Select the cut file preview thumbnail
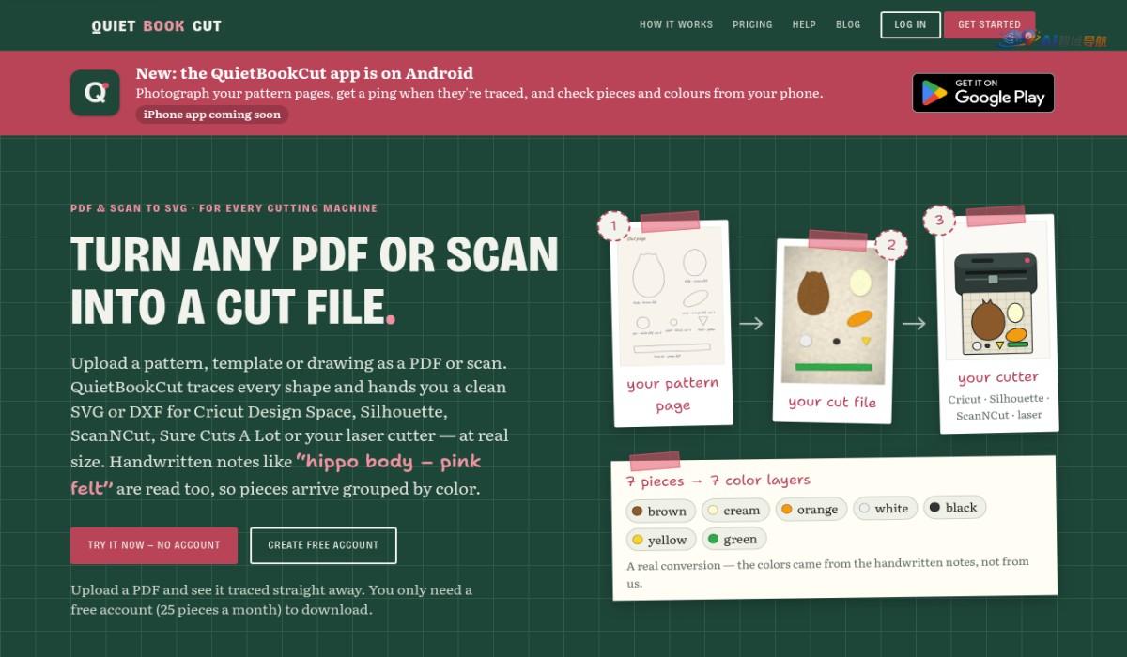 tap(834, 315)
